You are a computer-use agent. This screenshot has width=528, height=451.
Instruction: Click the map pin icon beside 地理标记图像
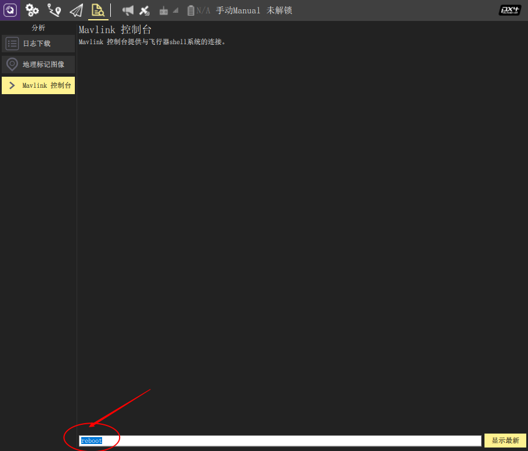point(12,65)
